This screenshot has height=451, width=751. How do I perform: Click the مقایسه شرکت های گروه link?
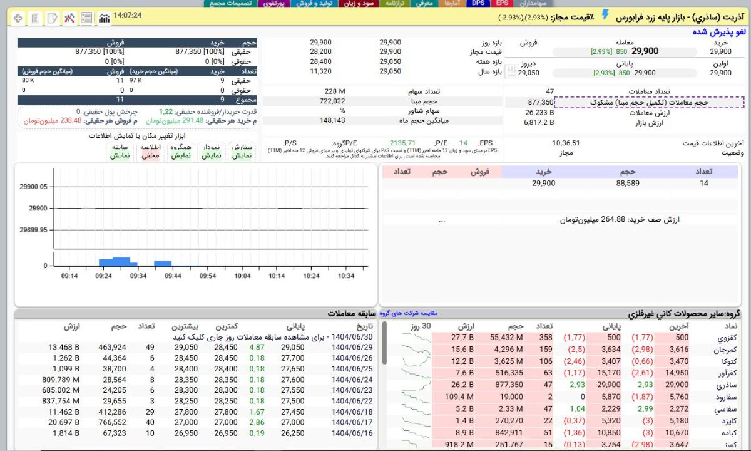pos(408,313)
